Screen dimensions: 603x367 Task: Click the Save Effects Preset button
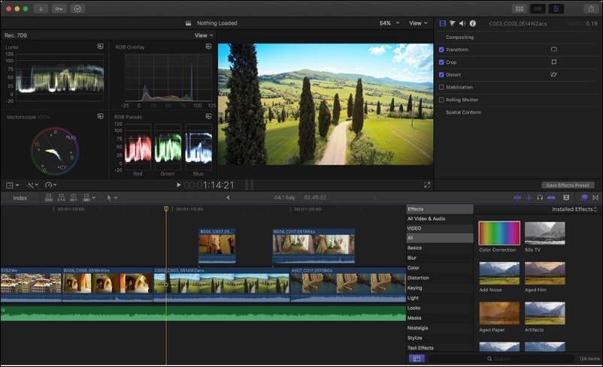point(568,185)
